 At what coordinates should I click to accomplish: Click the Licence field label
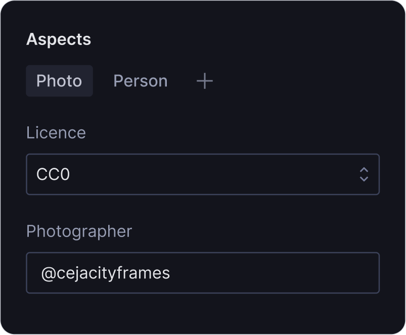pyautogui.click(x=56, y=133)
